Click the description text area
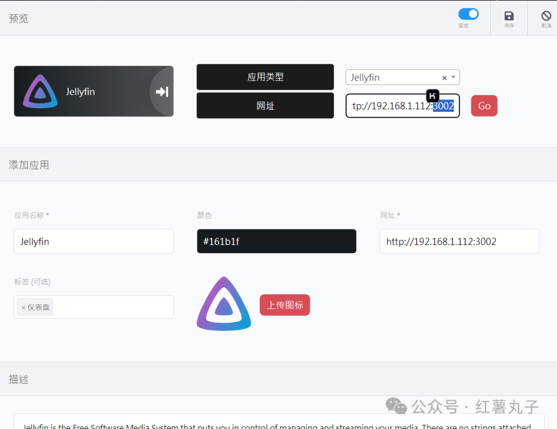This screenshot has width=557, height=429. (x=279, y=422)
